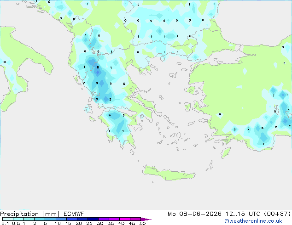This screenshot has width=292, height=225.
Task: Select purple legend swatch between 30 and 35
Action: point(104,219)
